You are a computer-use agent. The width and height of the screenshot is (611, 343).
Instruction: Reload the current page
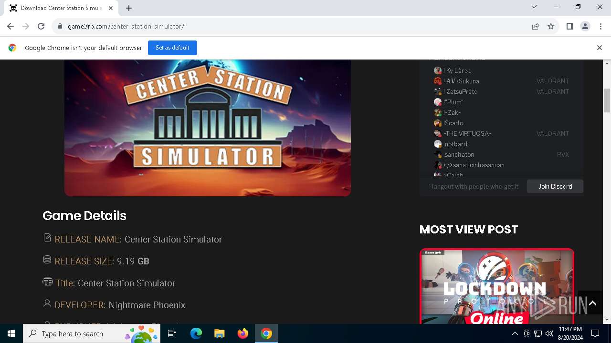tap(41, 26)
